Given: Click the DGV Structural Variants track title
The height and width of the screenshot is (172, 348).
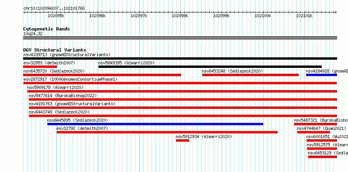Looking at the screenshot, I should (55, 50).
